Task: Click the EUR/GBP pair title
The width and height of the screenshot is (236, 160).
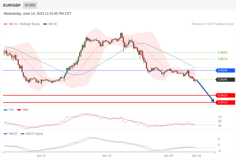Action: pyautogui.click(x=12, y=5)
